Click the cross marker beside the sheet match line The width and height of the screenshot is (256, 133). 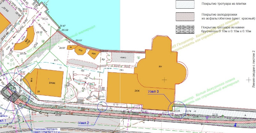pyautogui.click(x=248, y=79)
